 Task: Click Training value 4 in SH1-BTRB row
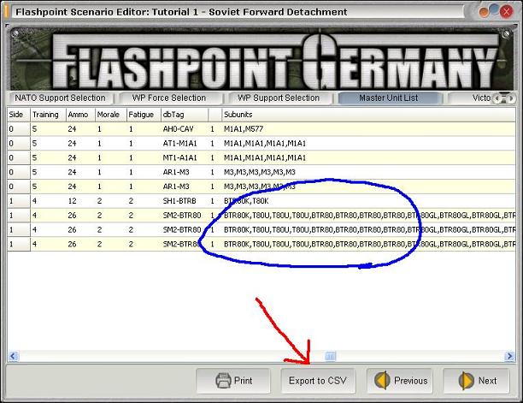click(48, 201)
